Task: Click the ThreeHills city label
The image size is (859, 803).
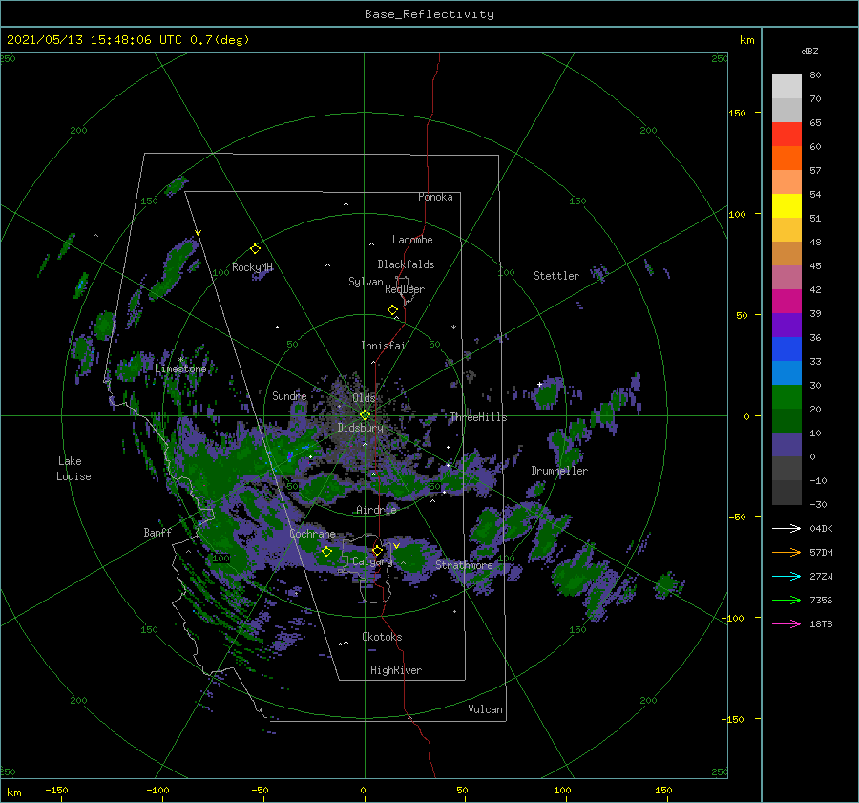Action: (479, 417)
